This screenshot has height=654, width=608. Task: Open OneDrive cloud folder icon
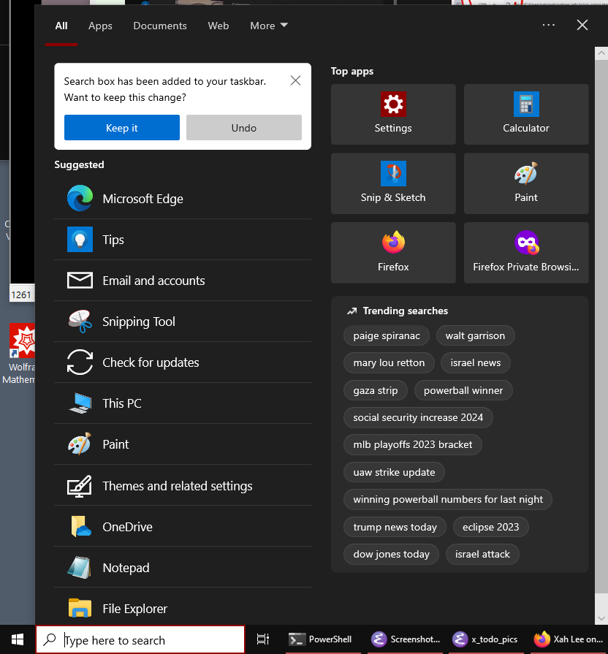(81, 526)
